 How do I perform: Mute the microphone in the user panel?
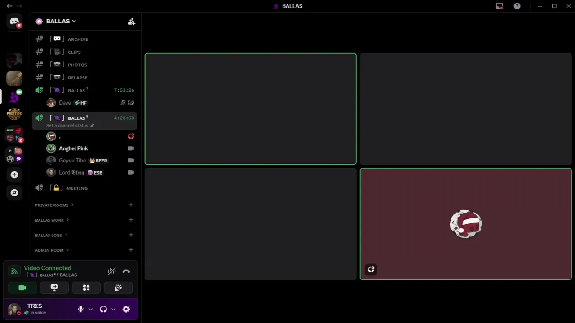point(80,309)
